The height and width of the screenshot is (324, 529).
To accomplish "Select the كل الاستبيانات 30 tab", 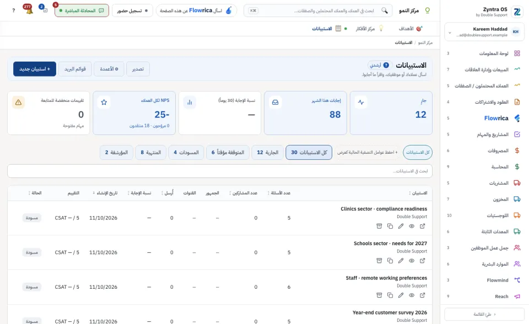I will pos(309,153).
